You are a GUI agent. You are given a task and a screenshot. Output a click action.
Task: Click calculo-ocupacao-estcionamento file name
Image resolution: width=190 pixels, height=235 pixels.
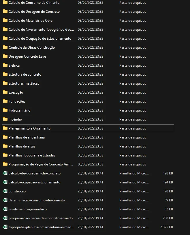click(34, 182)
